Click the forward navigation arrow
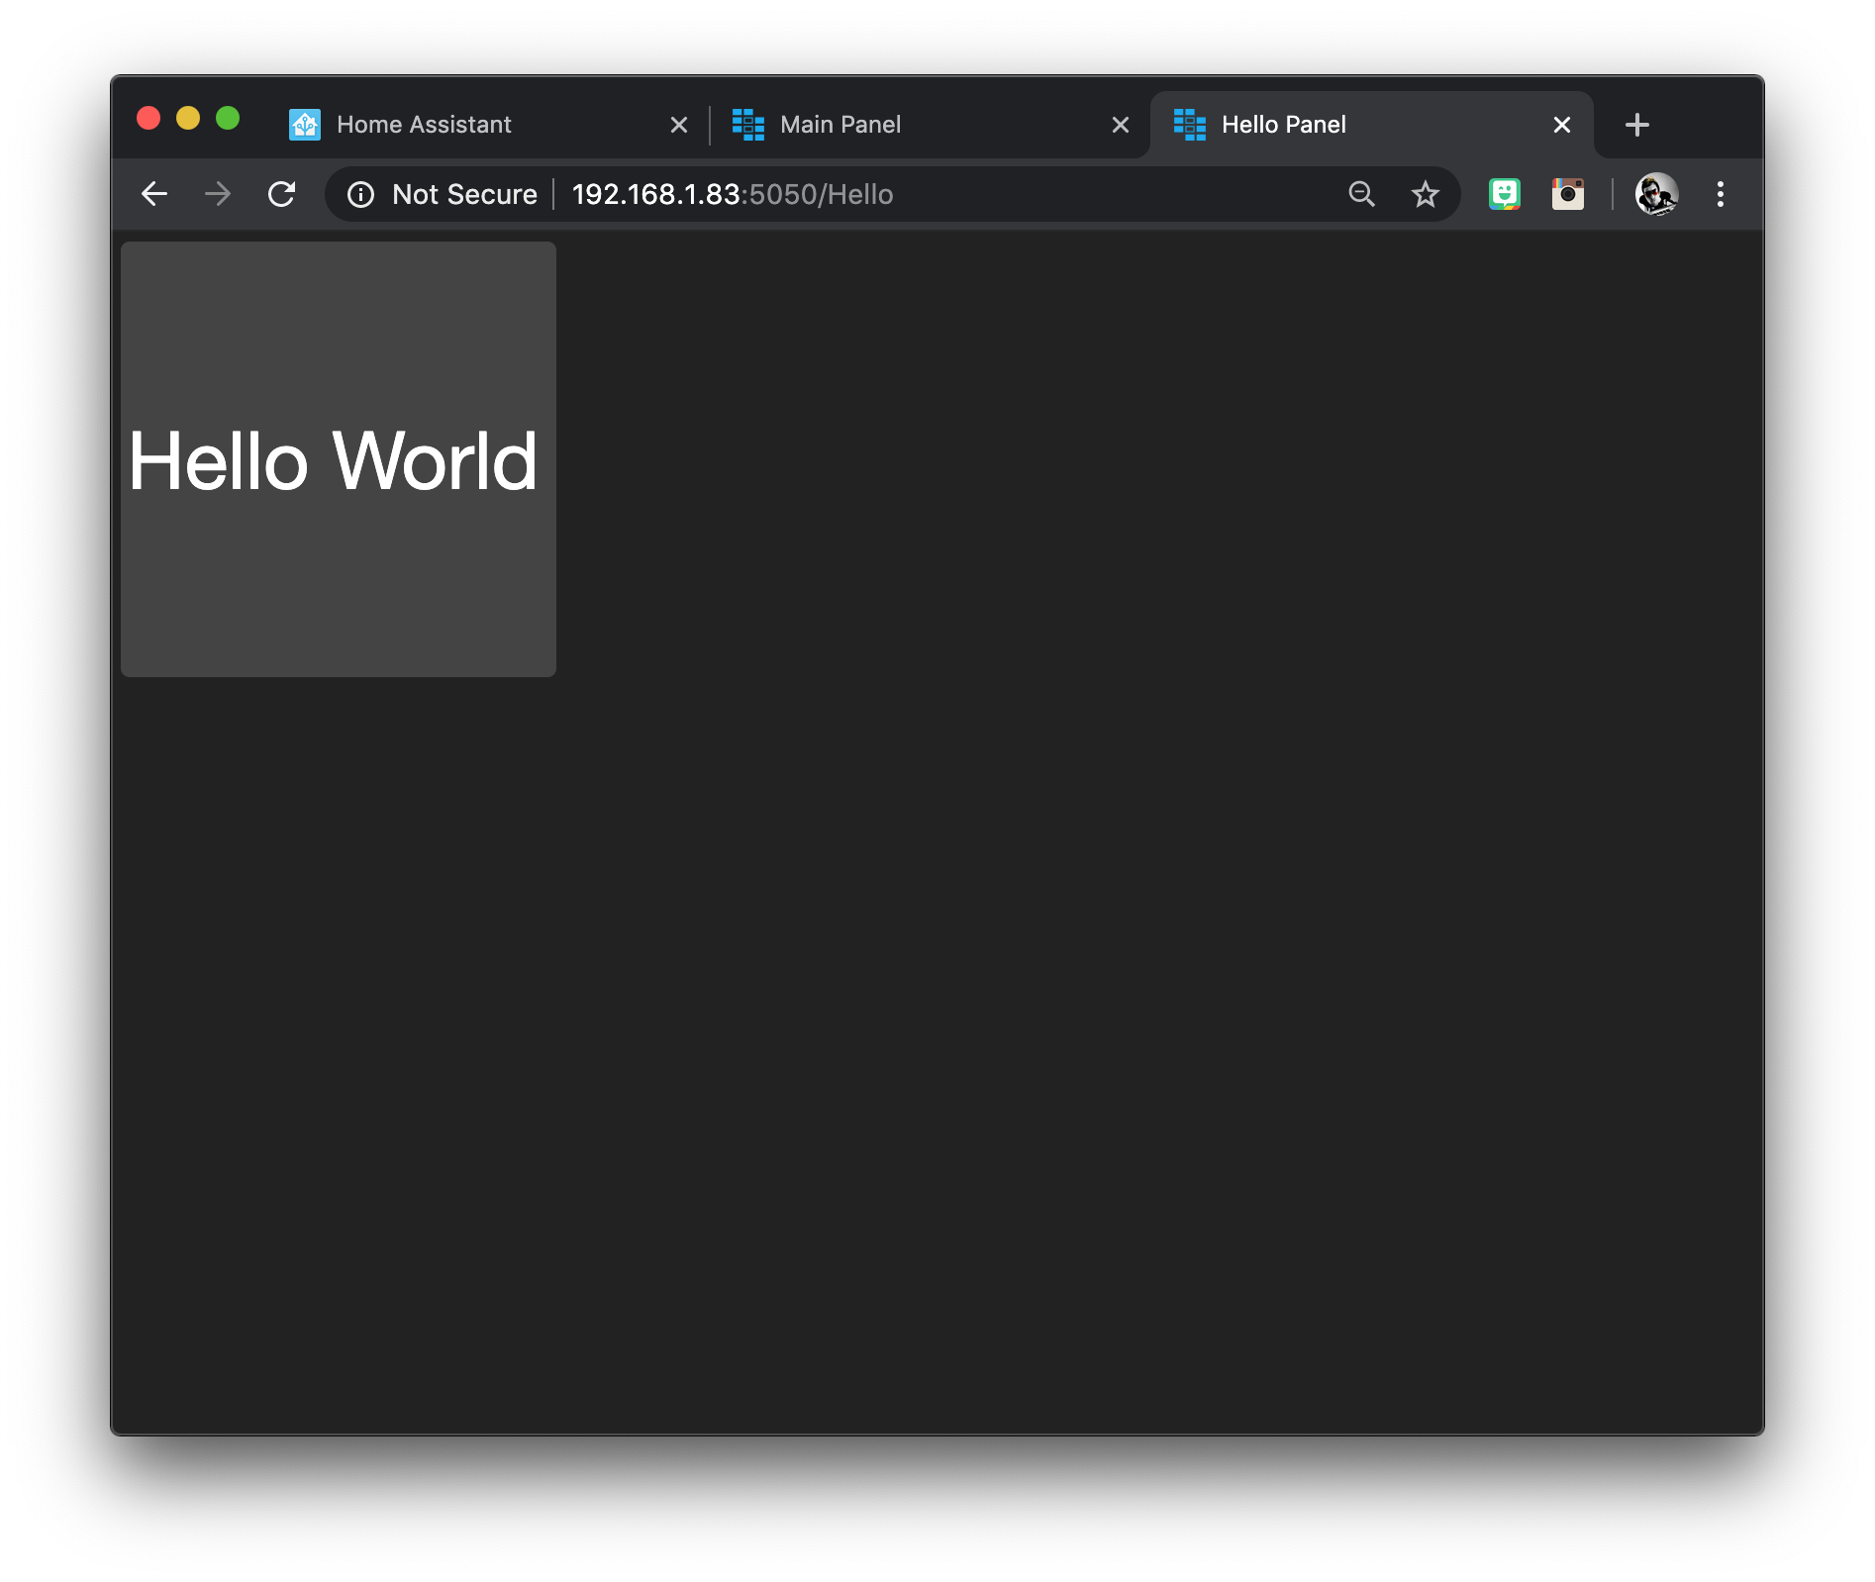This screenshot has height=1582, width=1875. 218,194
